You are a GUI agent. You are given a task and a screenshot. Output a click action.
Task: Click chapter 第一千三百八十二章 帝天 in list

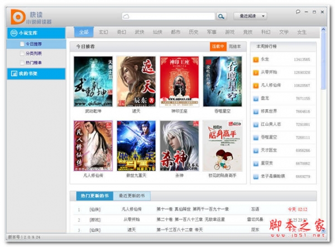tap(180, 230)
